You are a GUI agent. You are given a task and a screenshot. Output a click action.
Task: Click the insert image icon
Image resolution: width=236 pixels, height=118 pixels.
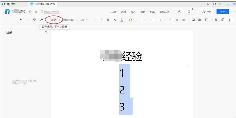tap(193, 20)
